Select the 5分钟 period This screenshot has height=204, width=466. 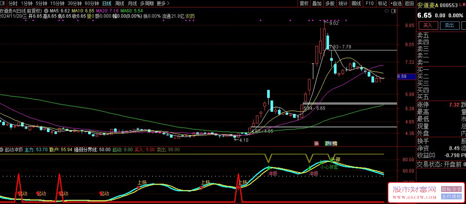[41, 3]
